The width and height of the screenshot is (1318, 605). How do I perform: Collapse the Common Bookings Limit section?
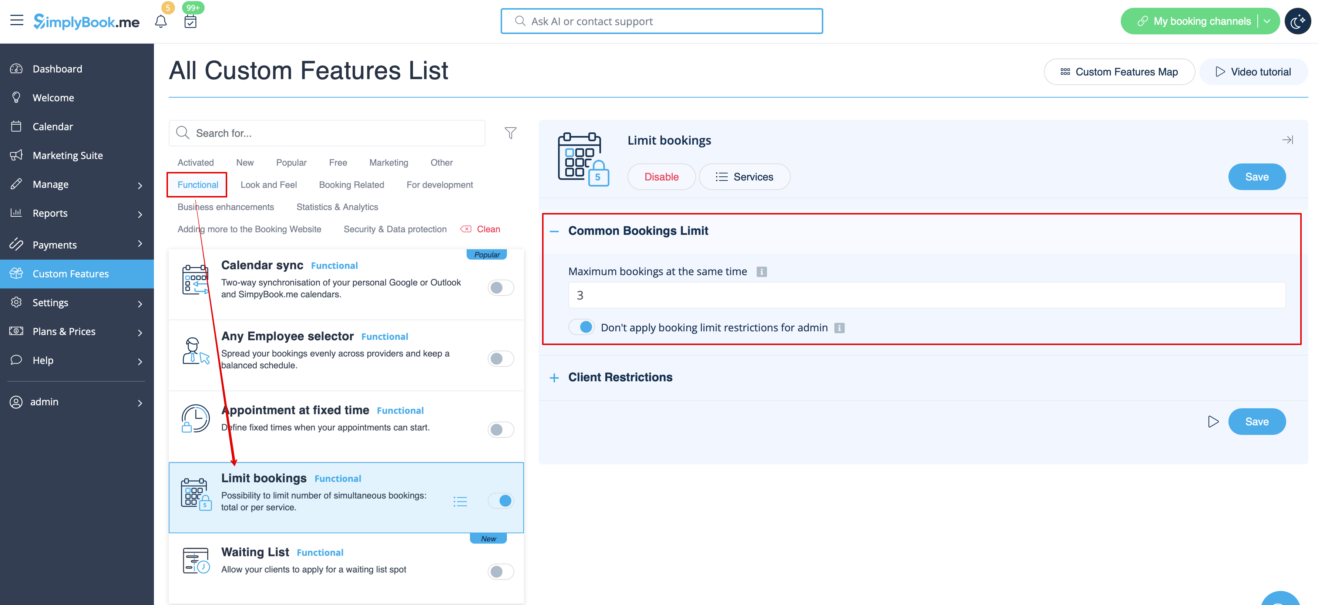coord(554,231)
